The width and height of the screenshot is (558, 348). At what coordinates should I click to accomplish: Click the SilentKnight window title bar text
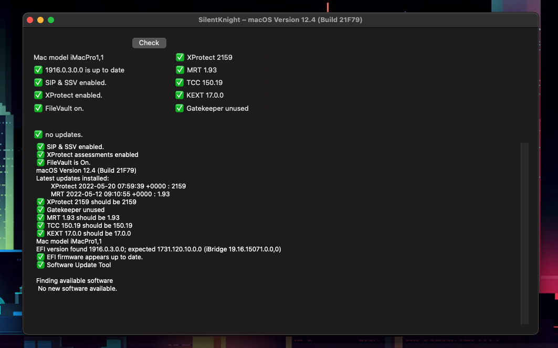(x=280, y=20)
